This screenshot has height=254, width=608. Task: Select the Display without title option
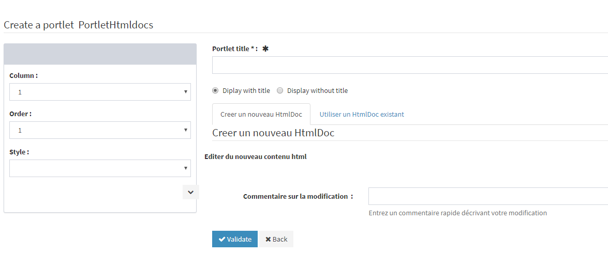pyautogui.click(x=280, y=90)
